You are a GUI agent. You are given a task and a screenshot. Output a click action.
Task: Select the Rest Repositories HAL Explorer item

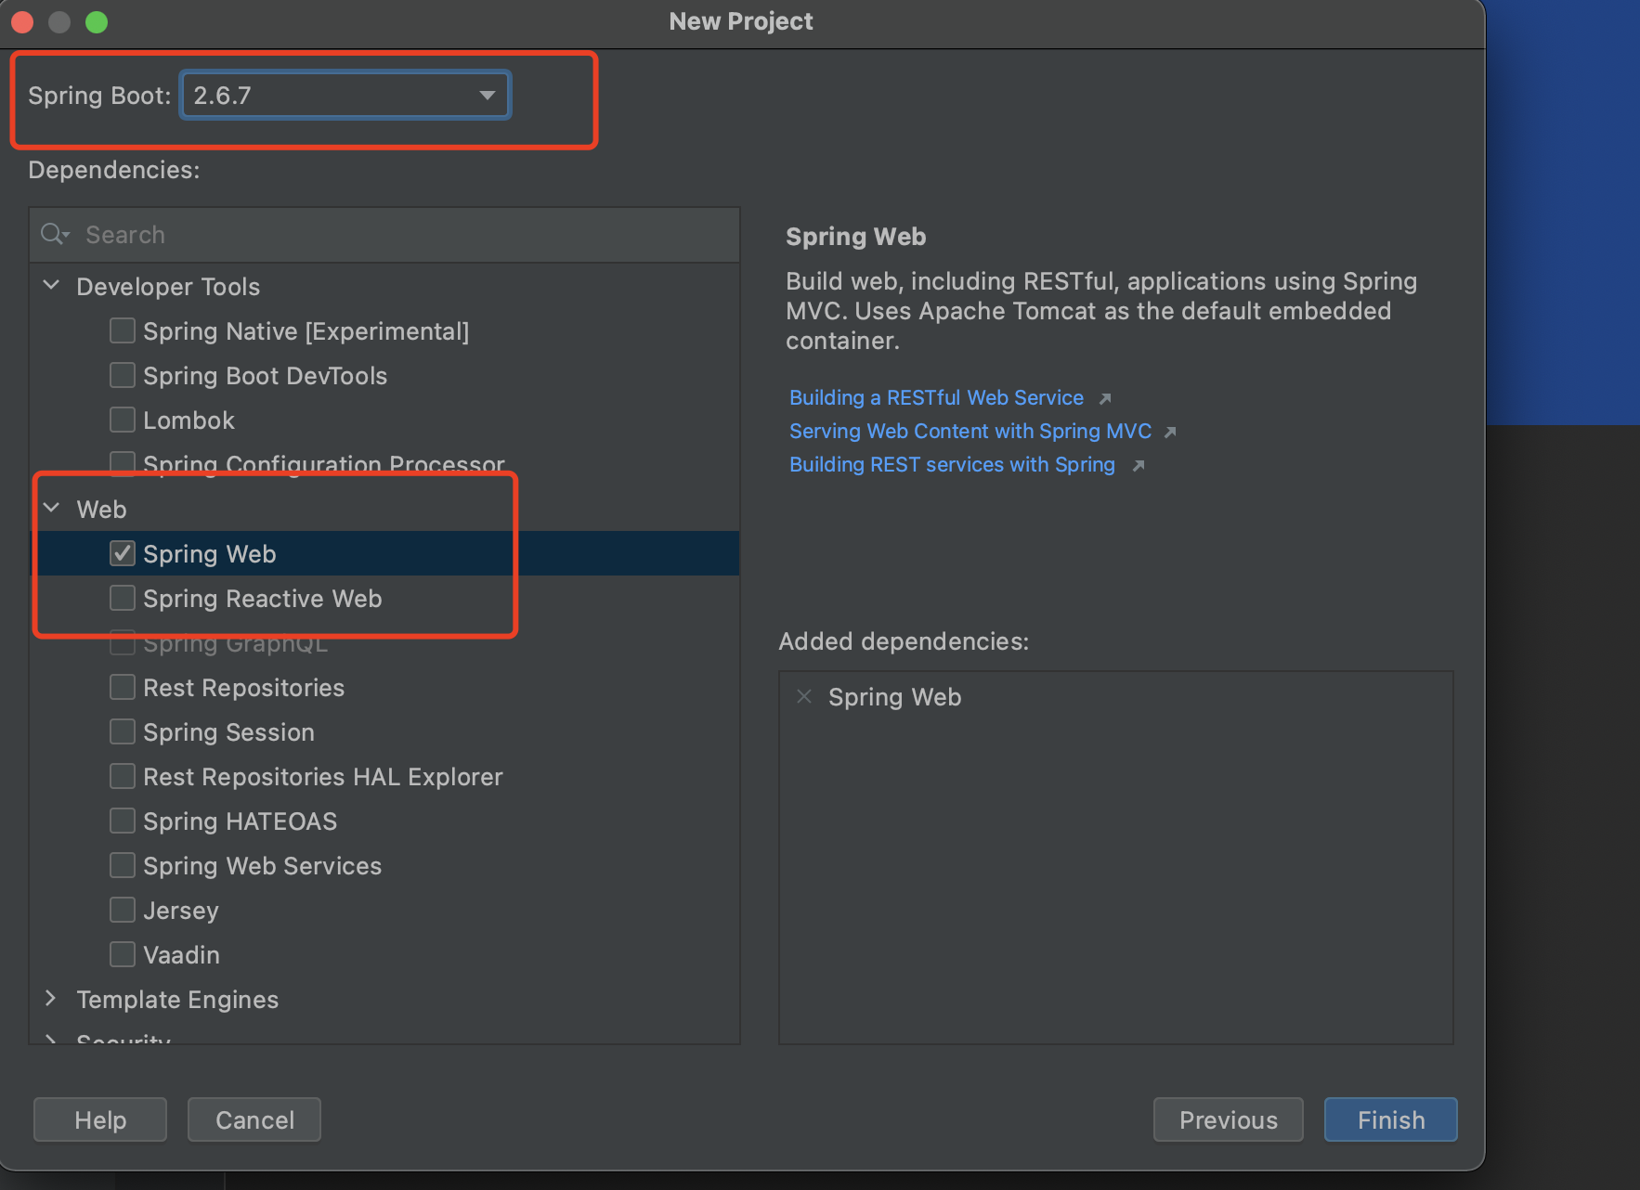point(322,777)
